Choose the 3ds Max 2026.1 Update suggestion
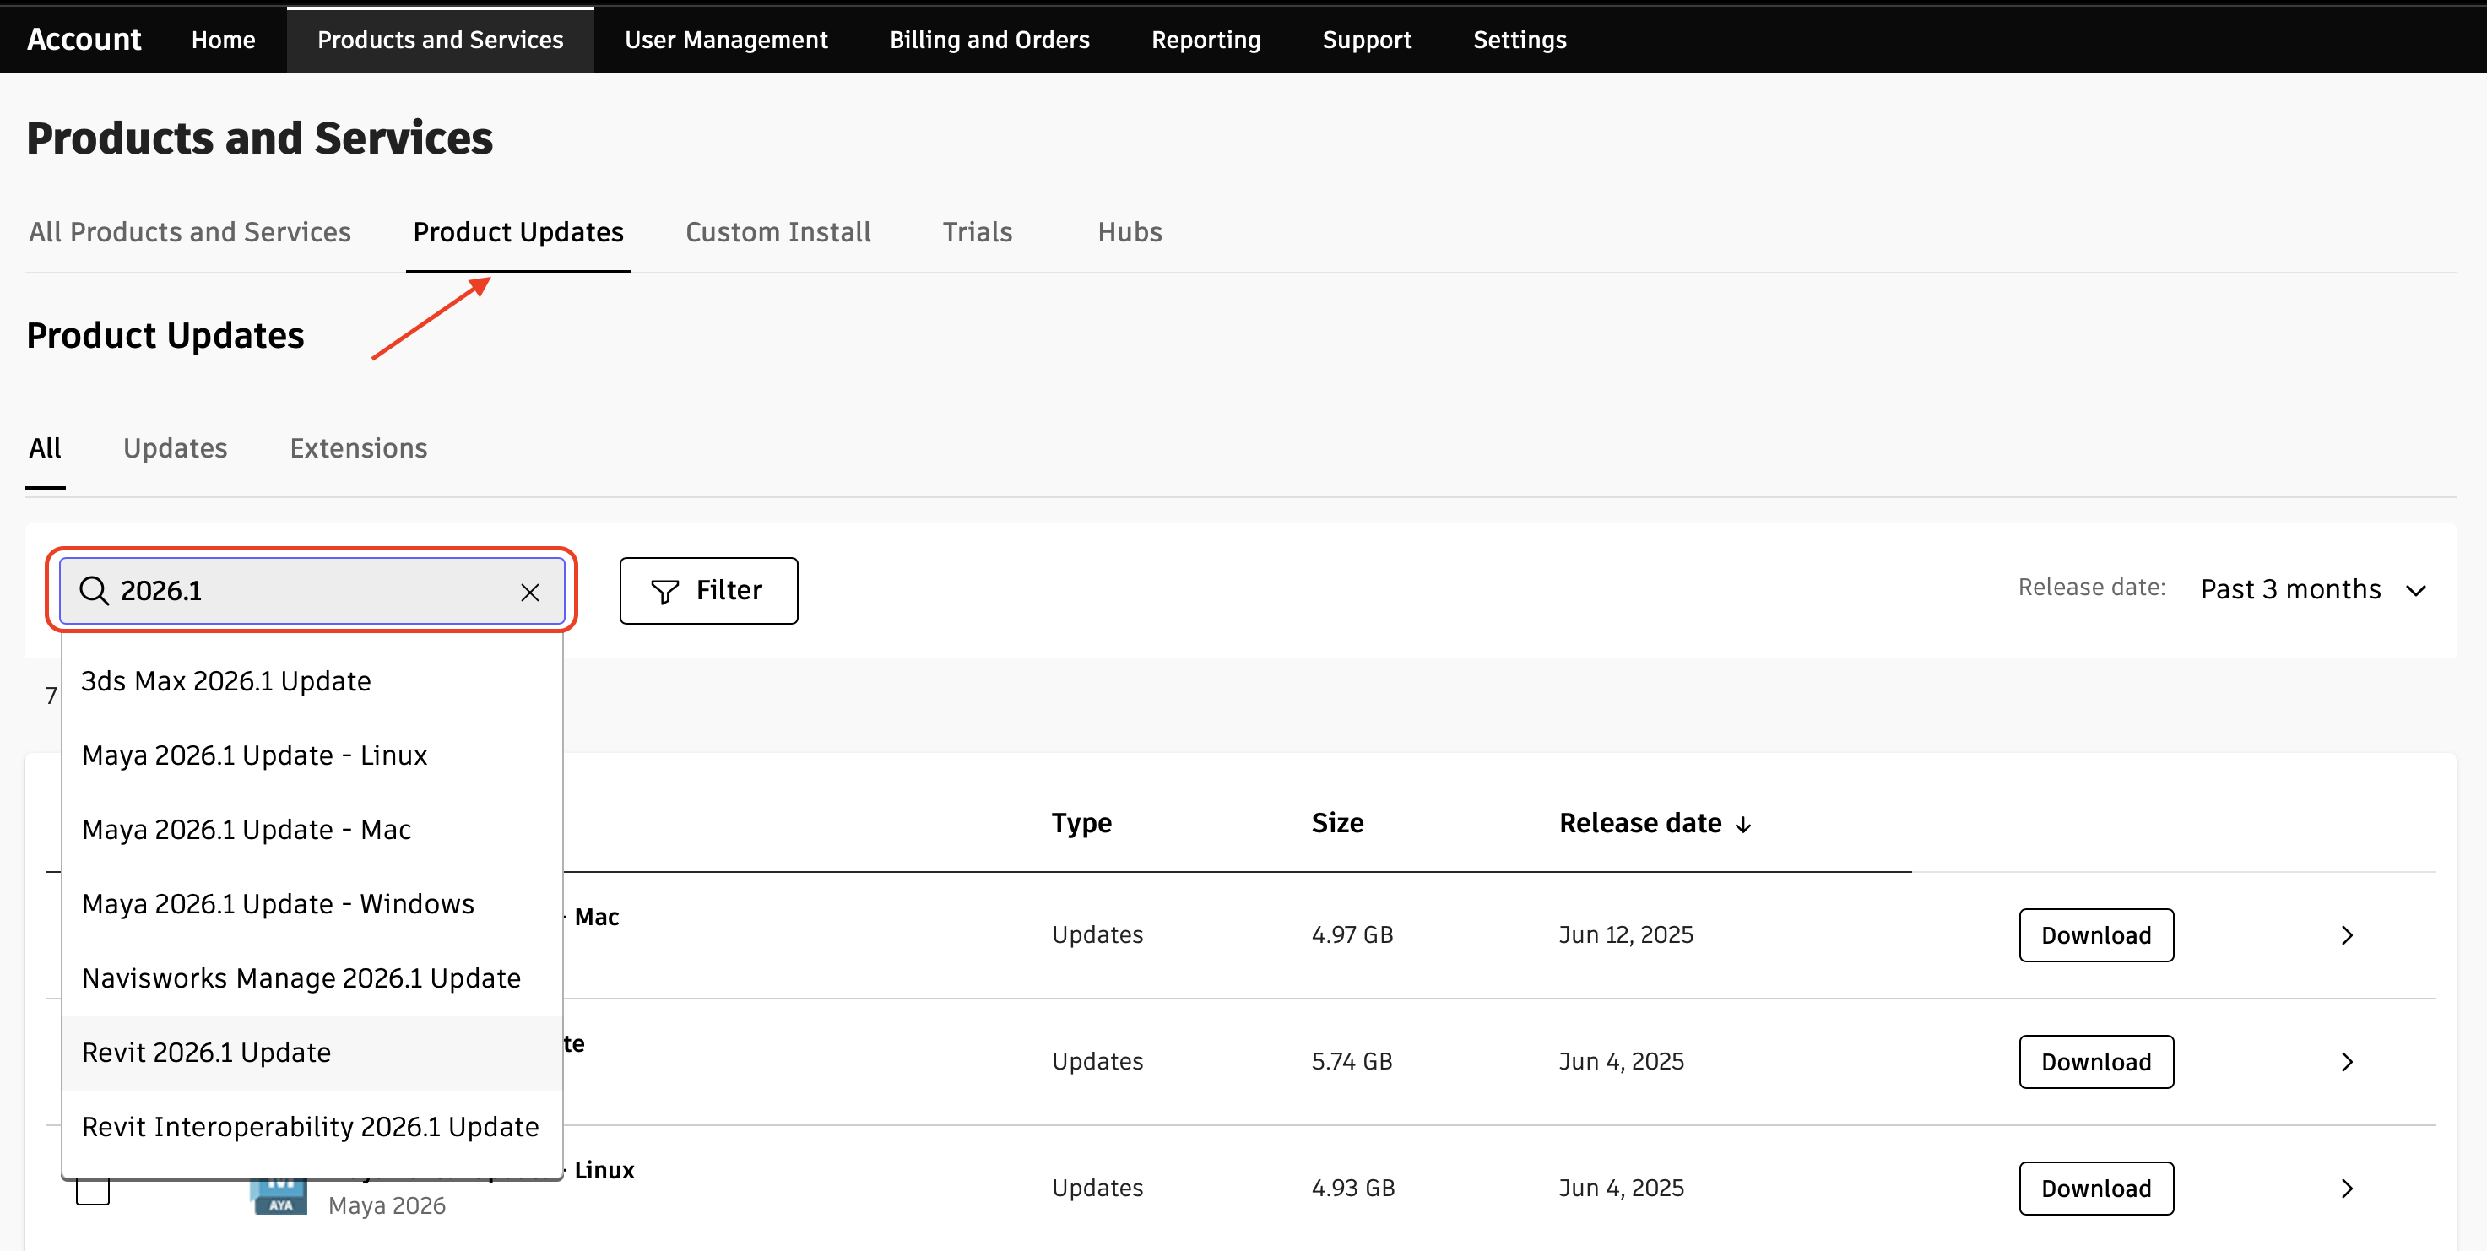The image size is (2487, 1251). 312,680
